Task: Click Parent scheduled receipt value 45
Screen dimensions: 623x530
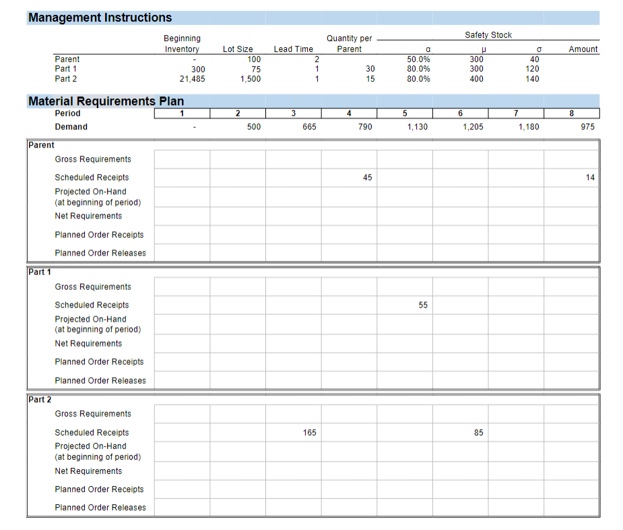Action: [x=367, y=177]
